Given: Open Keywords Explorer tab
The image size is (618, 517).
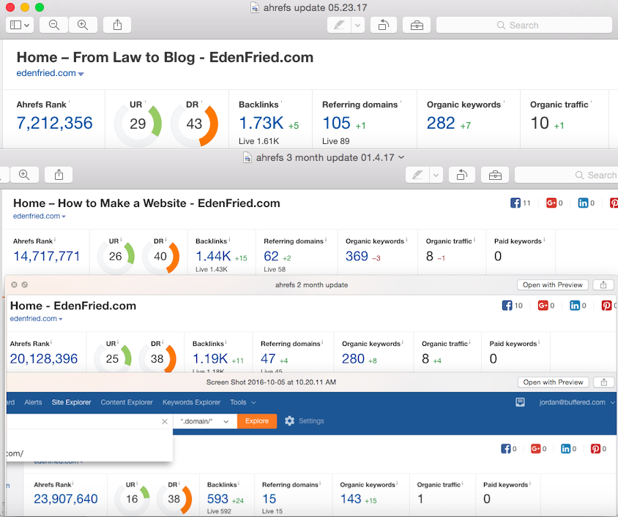Looking at the screenshot, I should pos(191,402).
